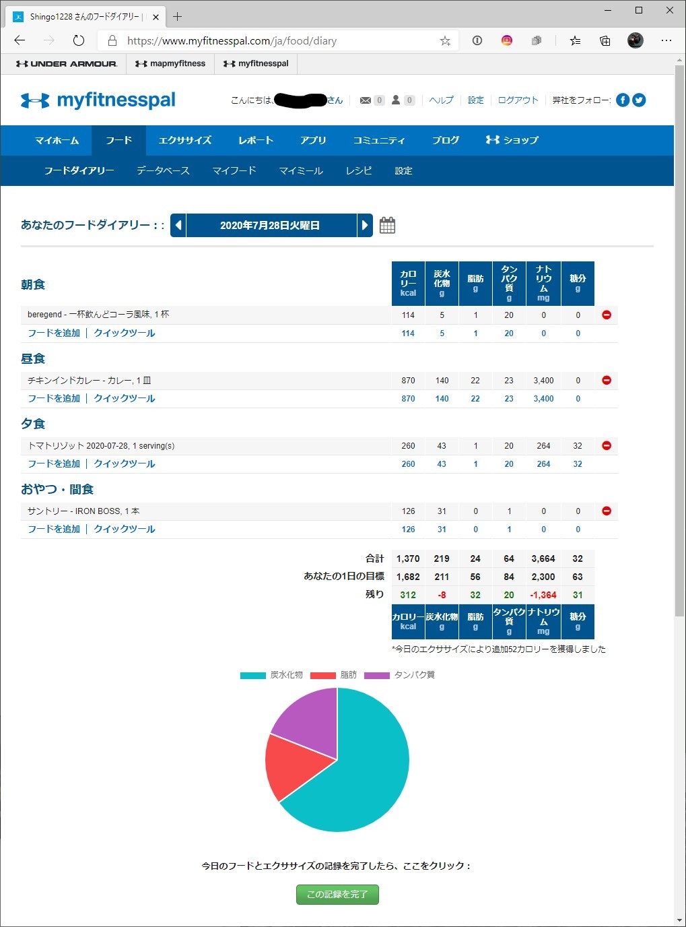Viewport: 686px width, 927px height.
Task: Remove the トマトリゾット entry
Action: click(607, 445)
